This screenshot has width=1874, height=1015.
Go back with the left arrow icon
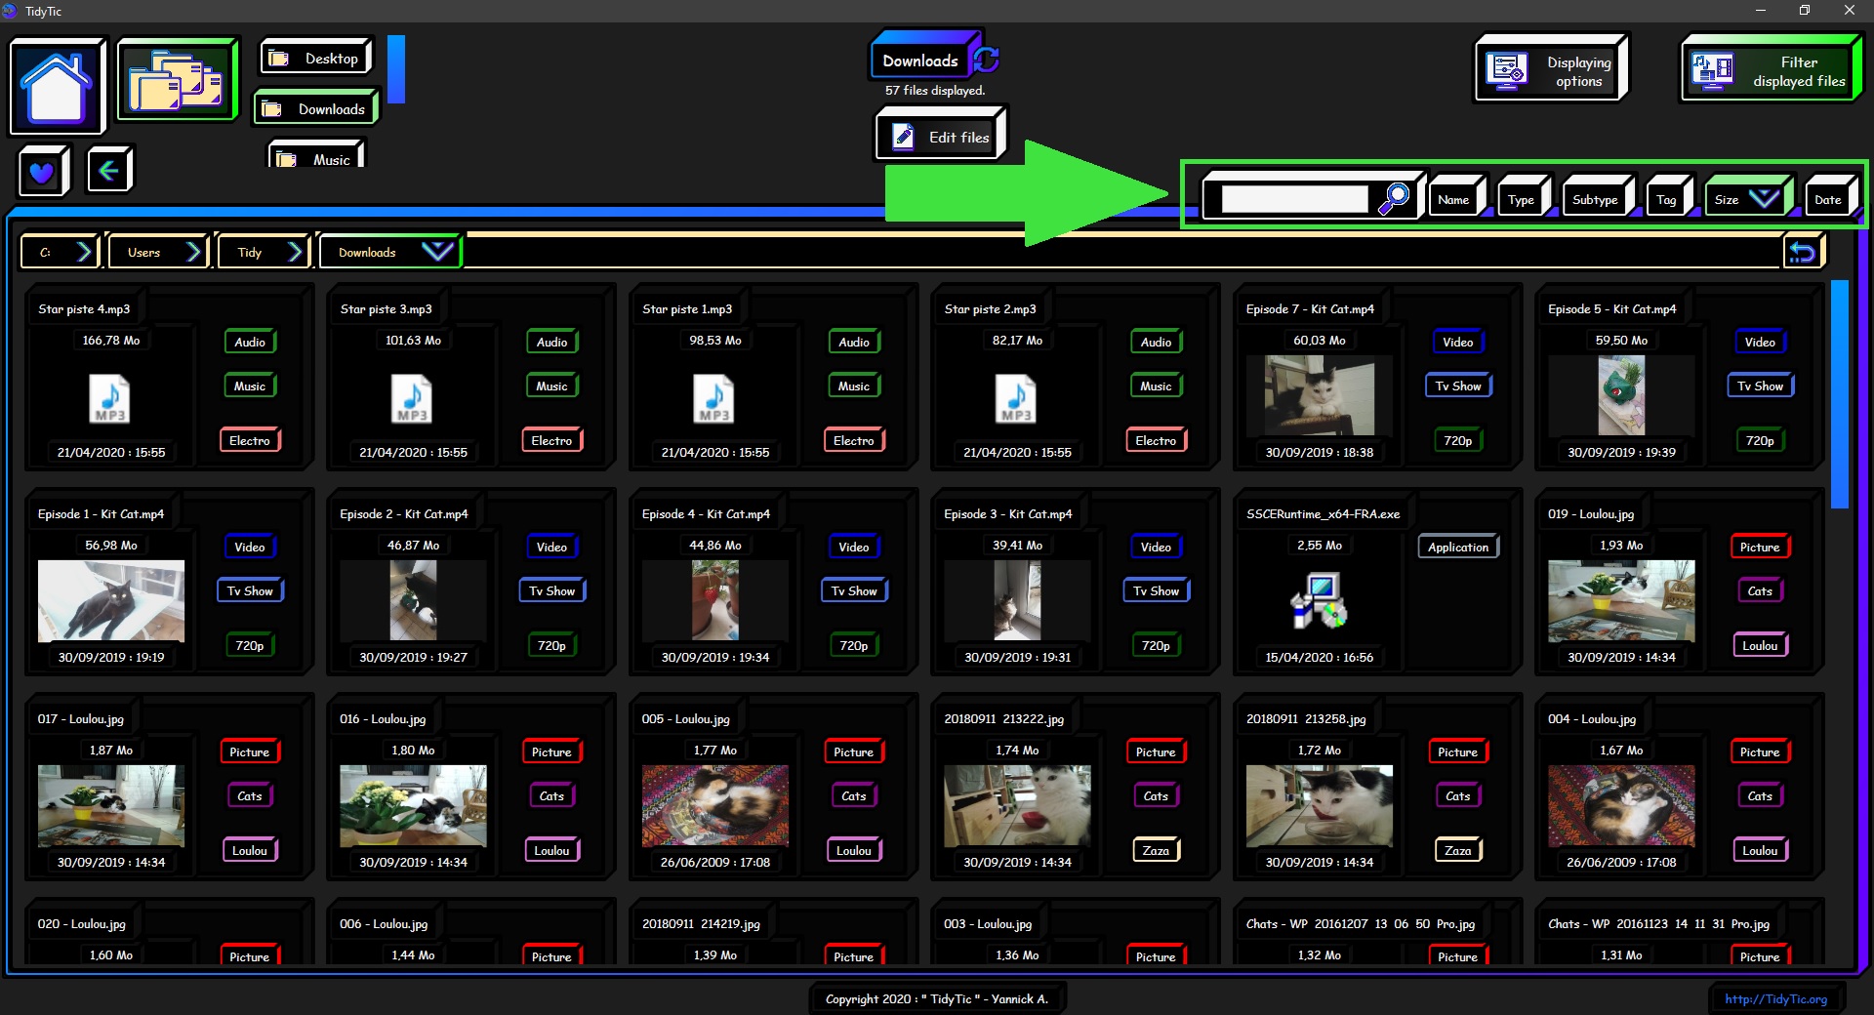point(109,171)
